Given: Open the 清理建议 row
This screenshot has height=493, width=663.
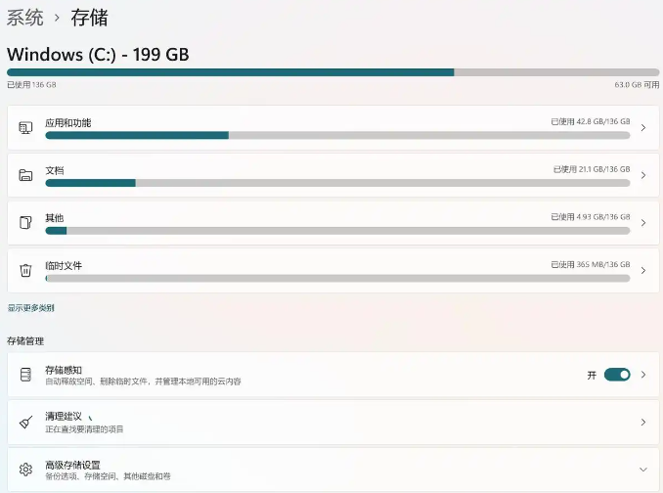Looking at the screenshot, I should [x=333, y=423].
